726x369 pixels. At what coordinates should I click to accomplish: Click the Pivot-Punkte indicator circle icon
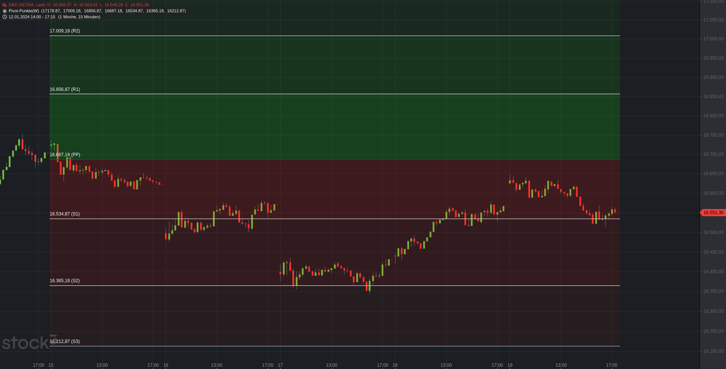pyautogui.click(x=5, y=11)
